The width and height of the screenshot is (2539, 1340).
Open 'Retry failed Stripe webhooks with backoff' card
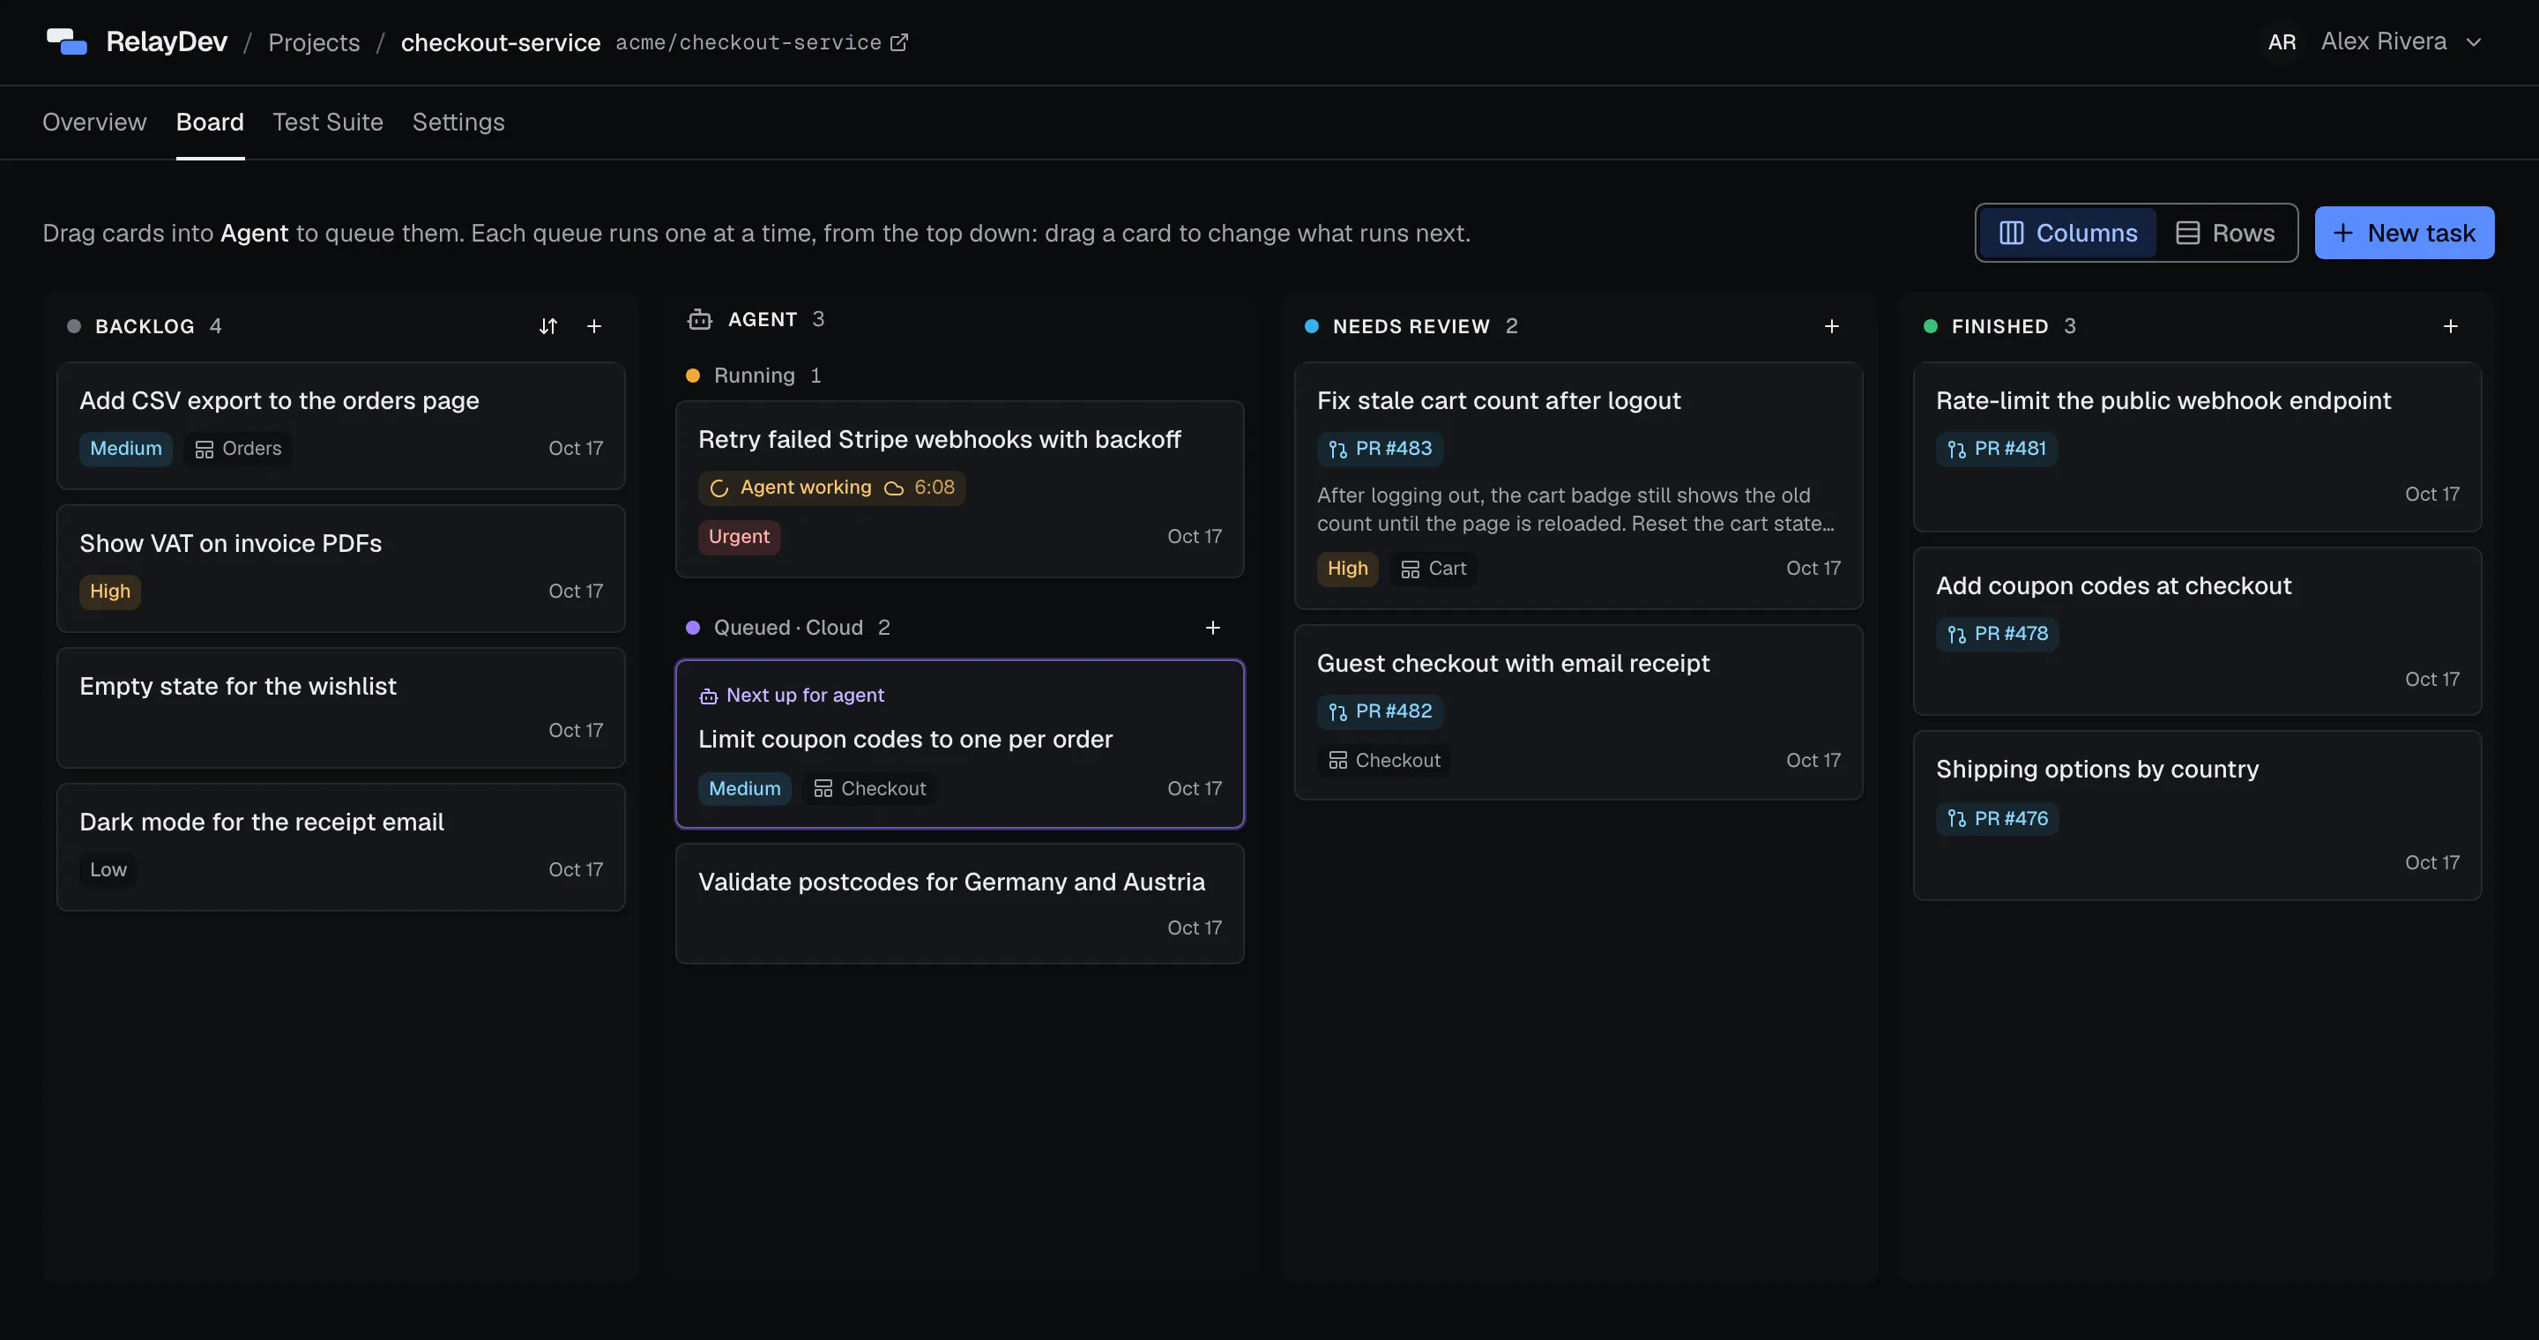(960, 489)
